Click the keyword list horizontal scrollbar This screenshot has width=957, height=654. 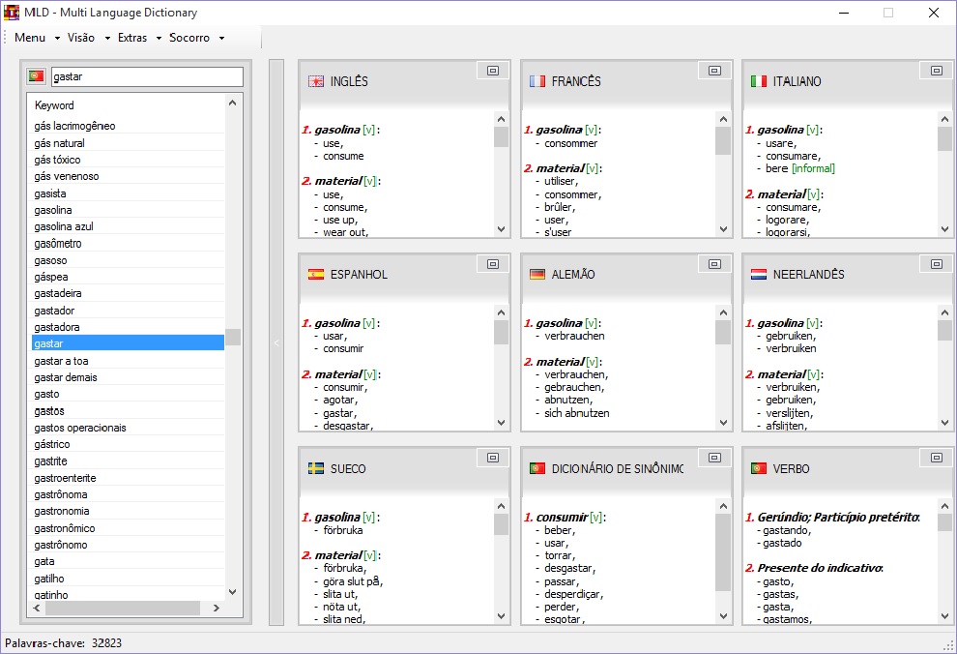point(122,609)
